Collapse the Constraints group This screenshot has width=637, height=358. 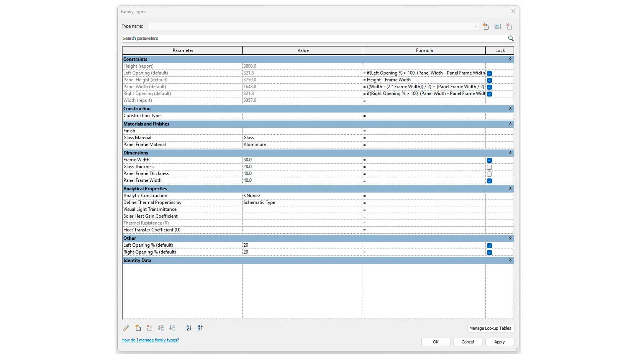click(510, 59)
